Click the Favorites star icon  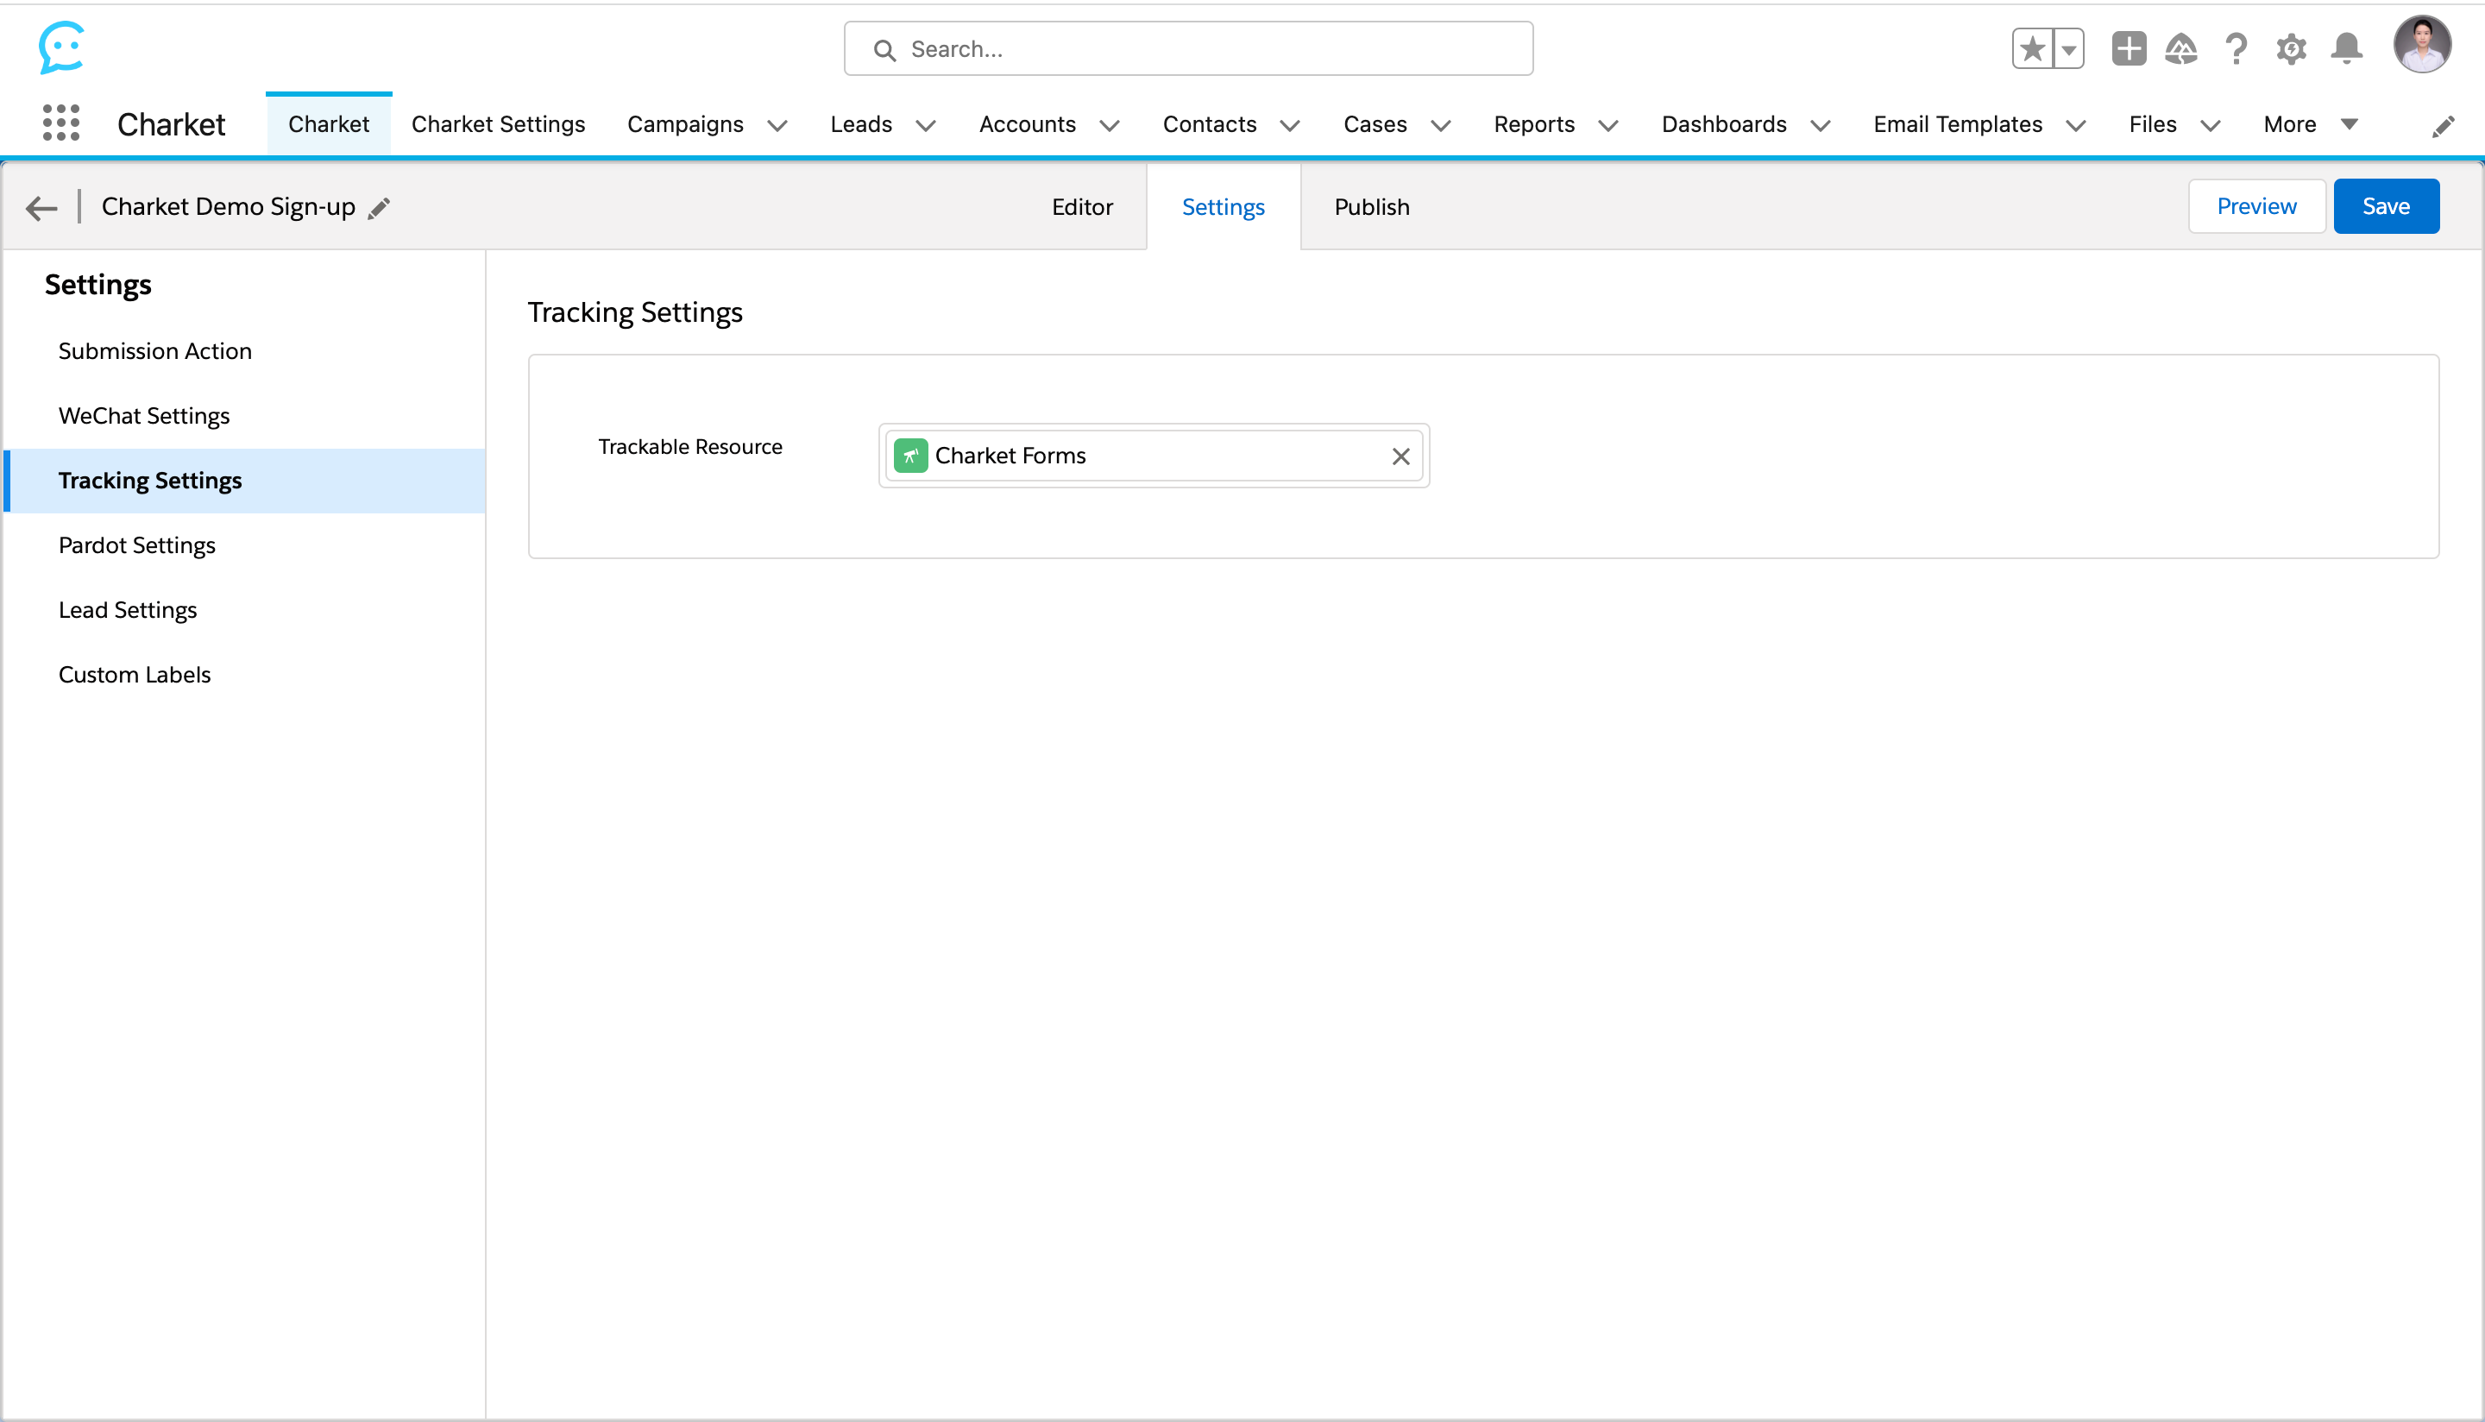click(x=2033, y=49)
